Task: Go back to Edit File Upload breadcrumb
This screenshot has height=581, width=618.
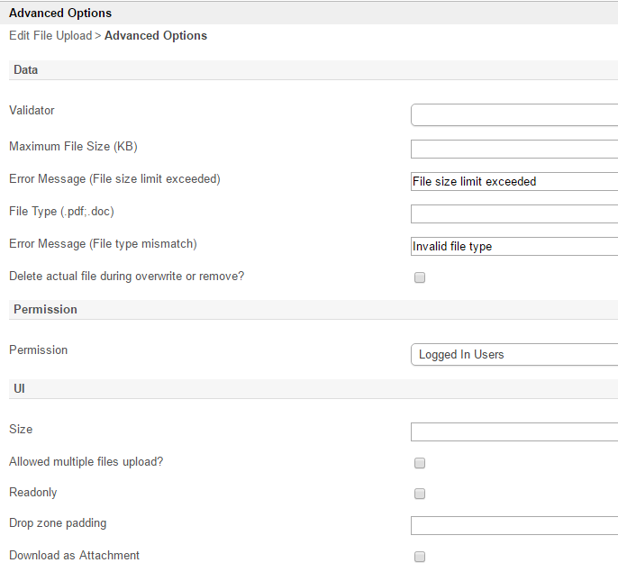Action: (x=50, y=36)
